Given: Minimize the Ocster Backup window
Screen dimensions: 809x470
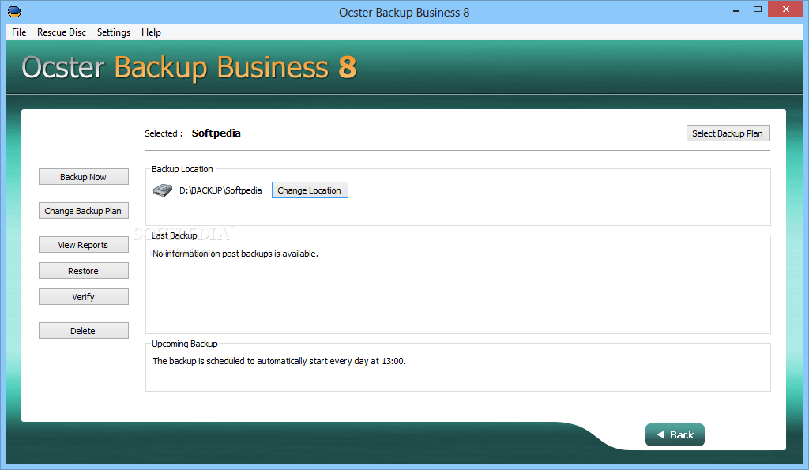Looking at the screenshot, I should [x=736, y=9].
